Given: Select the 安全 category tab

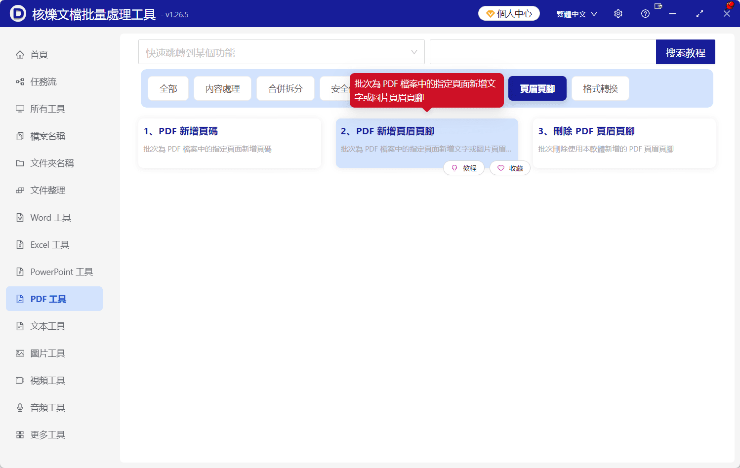Looking at the screenshot, I should tap(335, 88).
